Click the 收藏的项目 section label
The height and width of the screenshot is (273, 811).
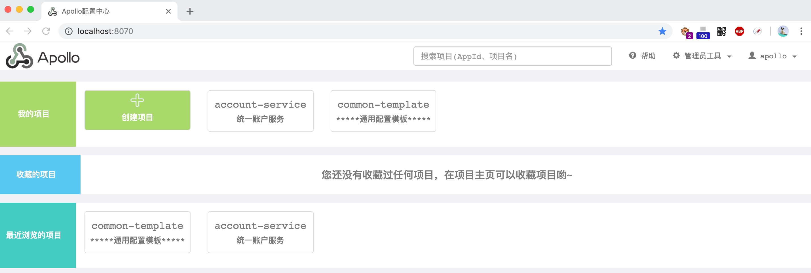click(x=36, y=174)
